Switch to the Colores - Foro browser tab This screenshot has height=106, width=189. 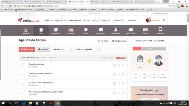click(x=101, y=2)
